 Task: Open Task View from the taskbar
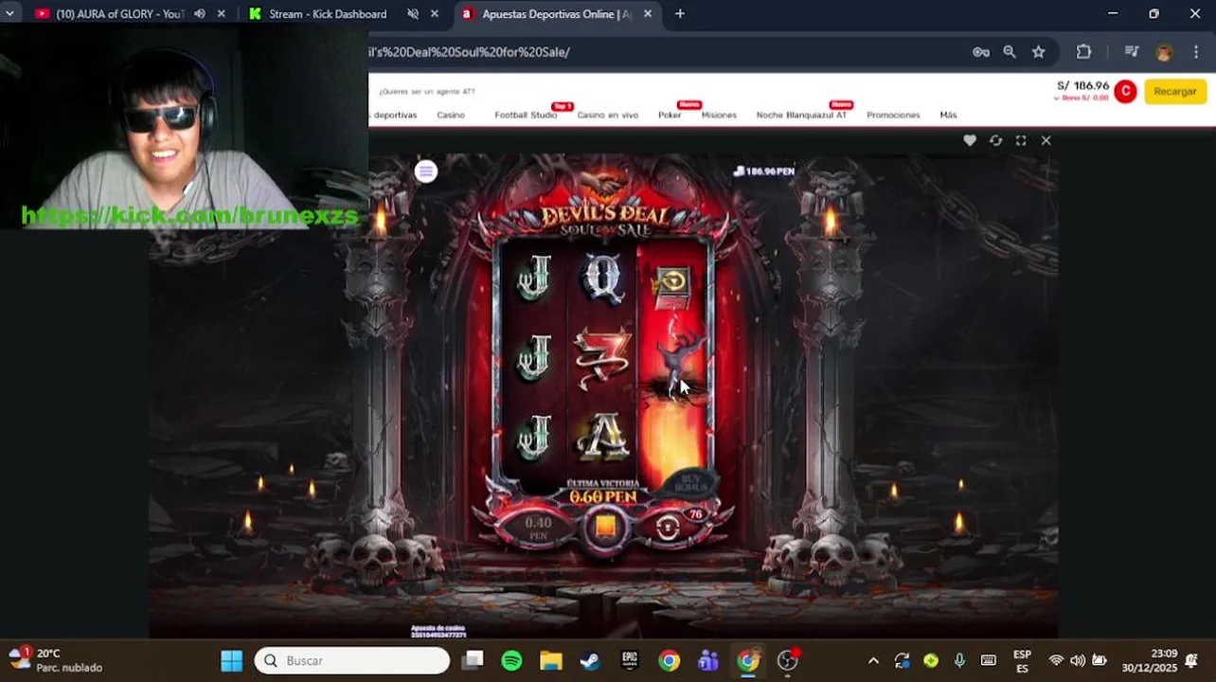[x=474, y=660]
